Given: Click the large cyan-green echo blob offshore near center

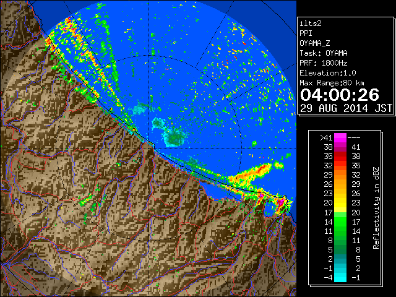Looking at the screenshot, I should tap(174, 137).
